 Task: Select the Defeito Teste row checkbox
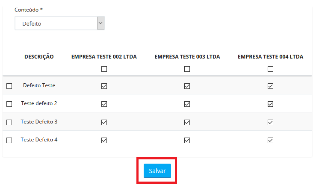click(9, 86)
